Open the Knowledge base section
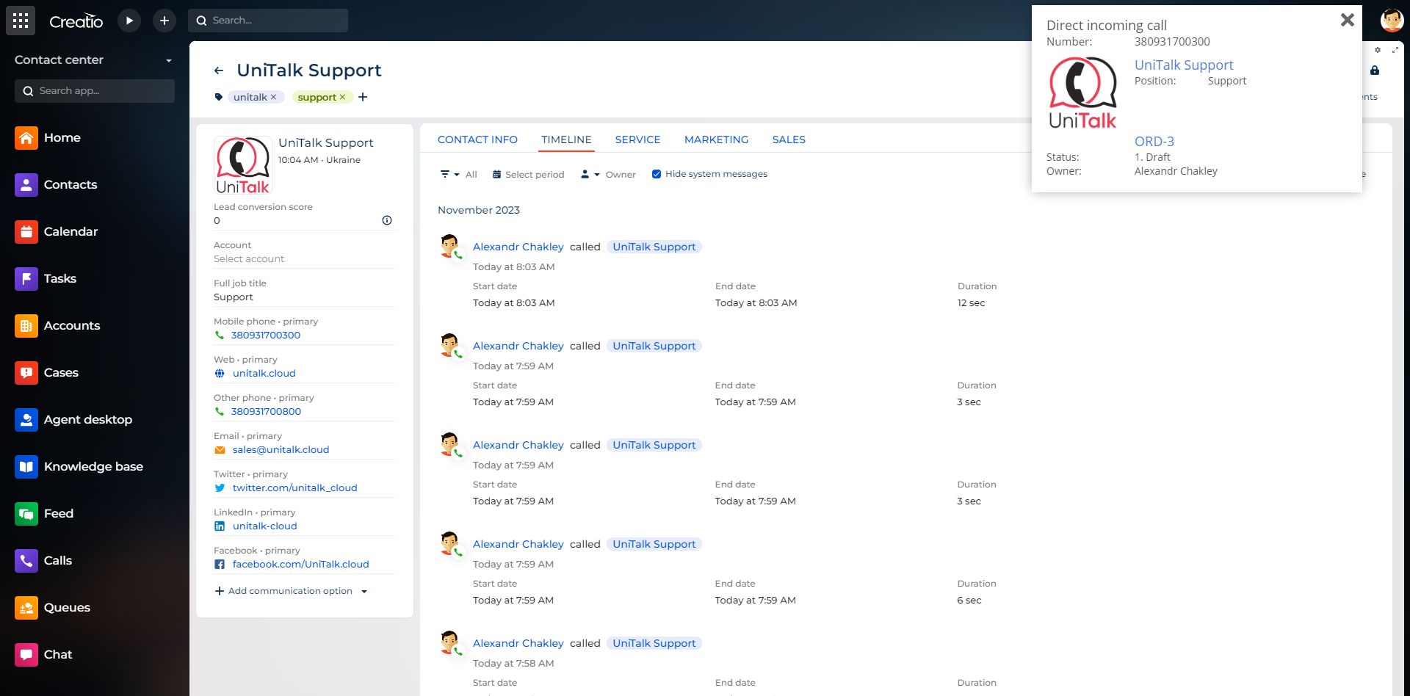This screenshot has width=1410, height=696. pos(93,466)
